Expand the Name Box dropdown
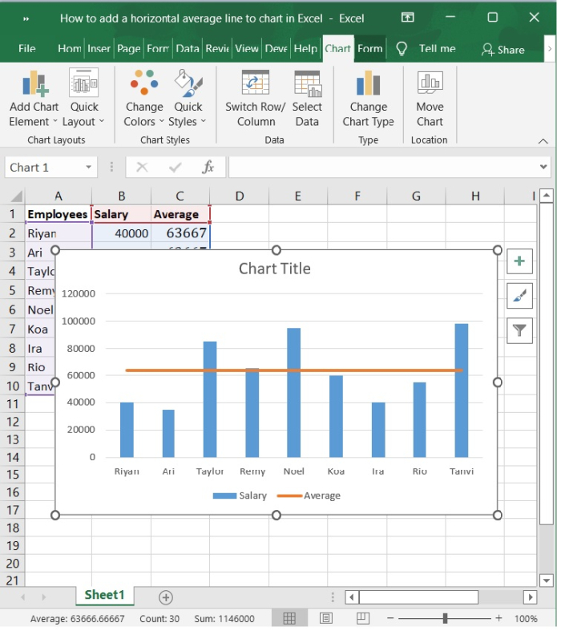 coord(88,168)
